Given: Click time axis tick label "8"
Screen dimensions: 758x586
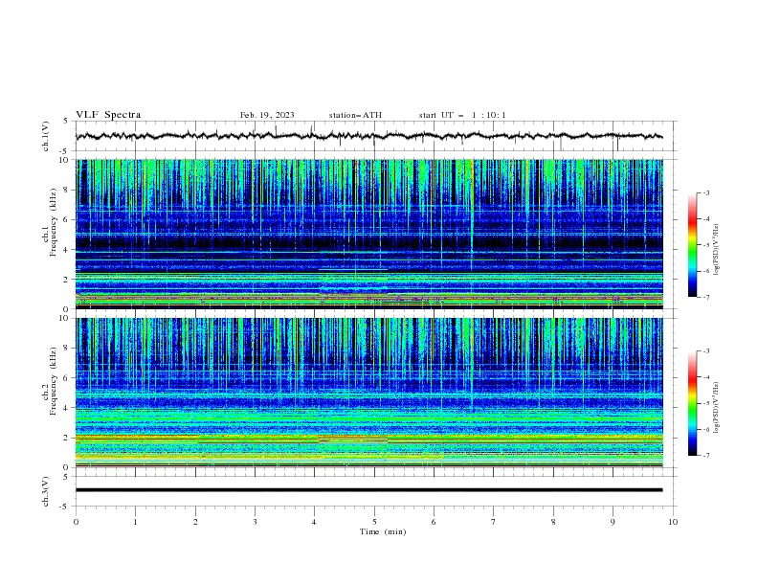Looking at the screenshot, I should (553, 522).
